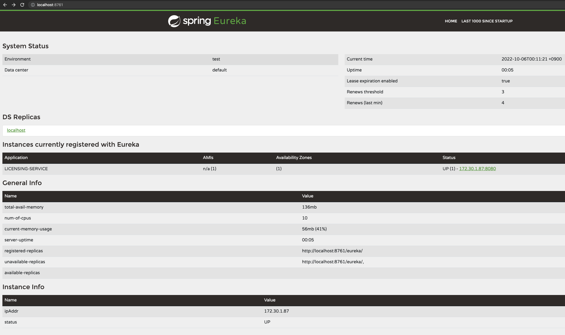Click the browser back arrow icon
Screen dimensions: 565x335
[x=5, y=5]
